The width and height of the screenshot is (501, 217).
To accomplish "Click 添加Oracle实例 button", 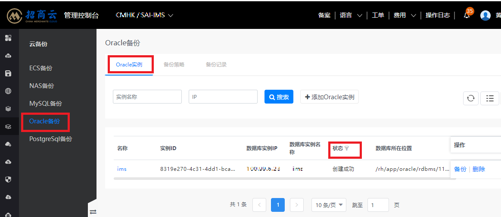I will click(330, 97).
